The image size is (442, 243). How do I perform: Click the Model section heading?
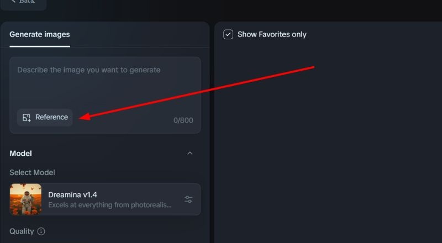click(x=21, y=153)
